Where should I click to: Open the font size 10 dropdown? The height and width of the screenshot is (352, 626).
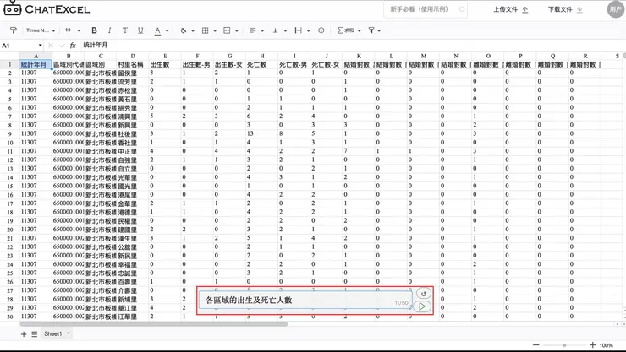pos(73,30)
